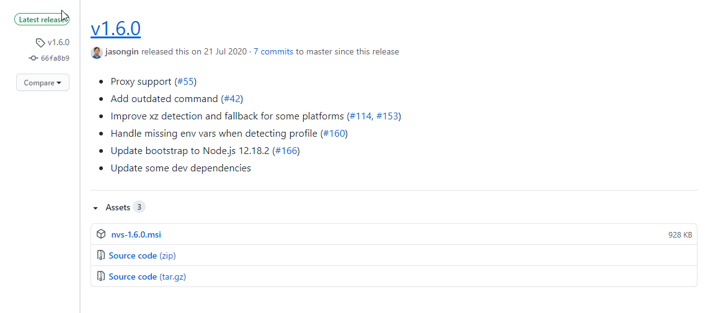Click the Assets count badge 3
713x313 pixels.
pyautogui.click(x=139, y=207)
